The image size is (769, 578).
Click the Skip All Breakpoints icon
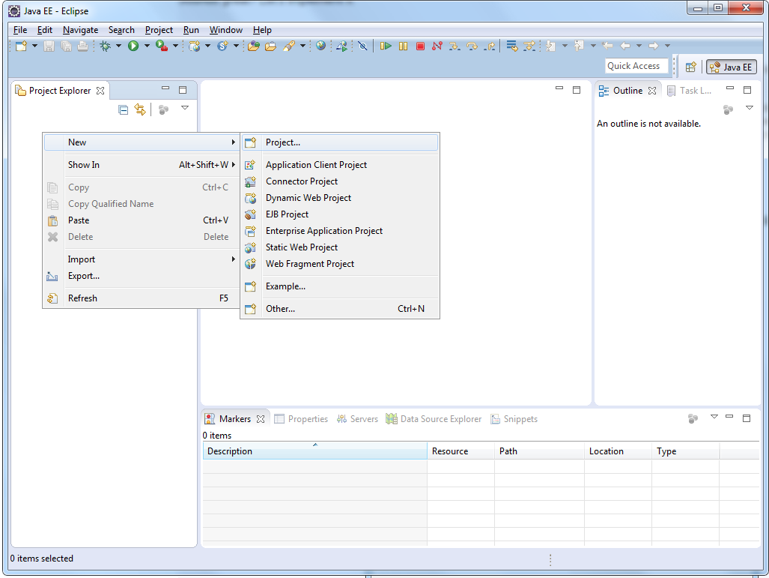[x=362, y=46]
